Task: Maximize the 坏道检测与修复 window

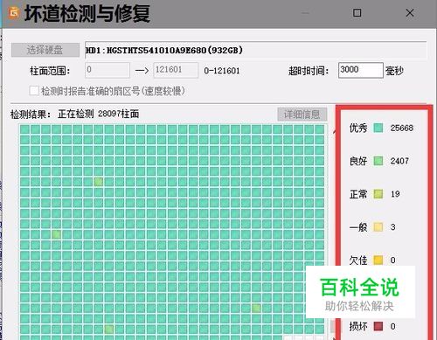Action: tap(357, 13)
